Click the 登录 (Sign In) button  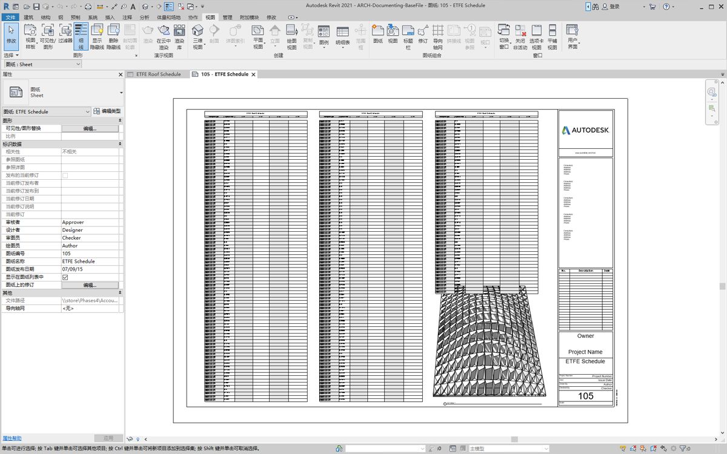(610, 7)
